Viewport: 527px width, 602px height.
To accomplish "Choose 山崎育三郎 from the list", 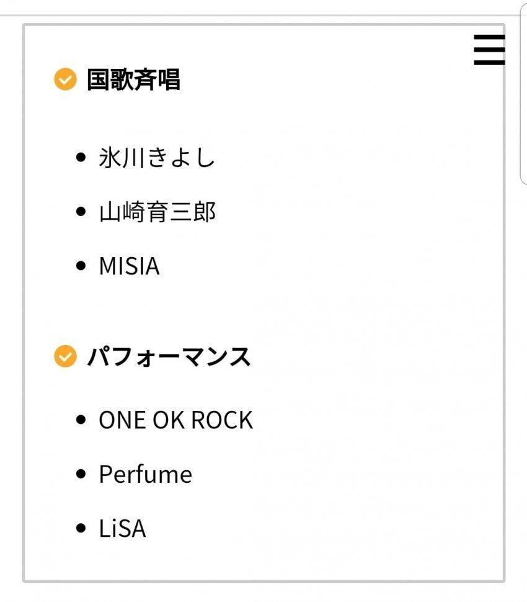I will tap(157, 212).
